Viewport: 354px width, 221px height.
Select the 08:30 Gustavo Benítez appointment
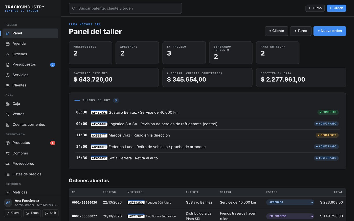(207, 112)
